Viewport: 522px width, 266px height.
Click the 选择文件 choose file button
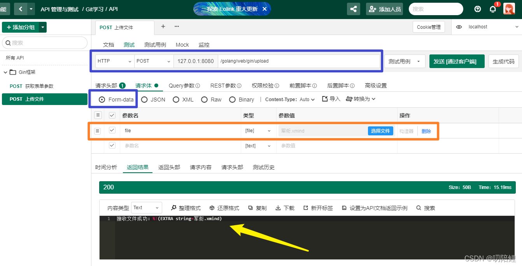click(380, 131)
